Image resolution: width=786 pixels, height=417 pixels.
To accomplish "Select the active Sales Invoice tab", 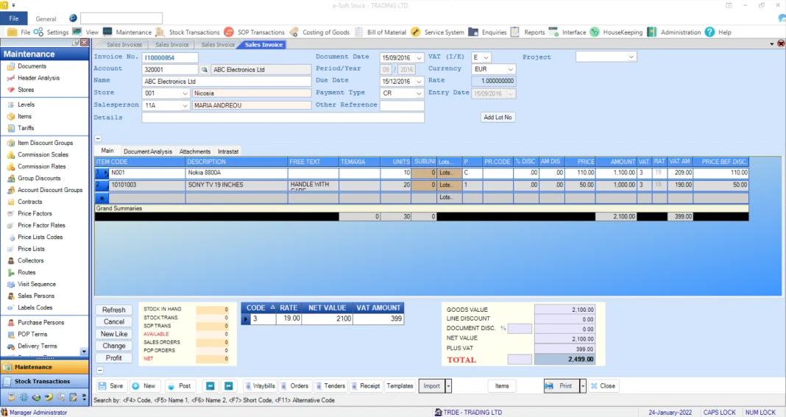I will pyautogui.click(x=263, y=45).
